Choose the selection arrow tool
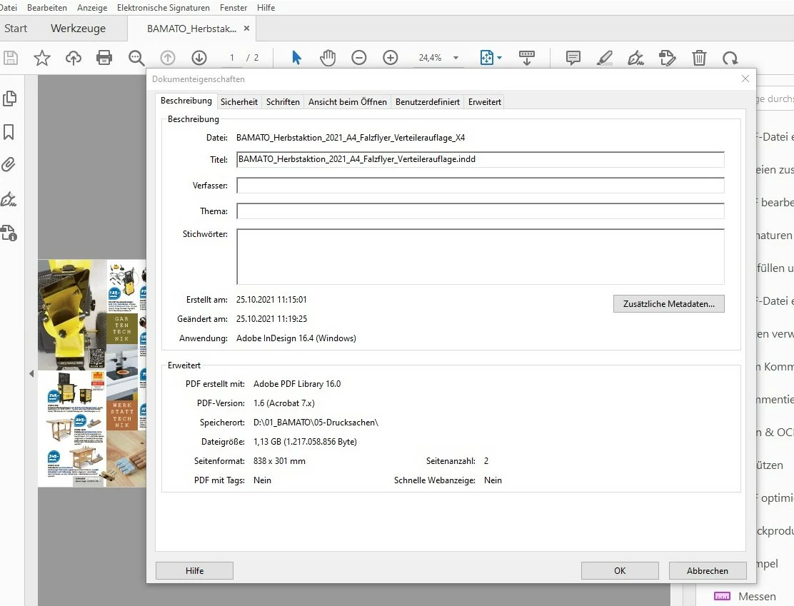The height and width of the screenshot is (606, 794). coord(297,58)
